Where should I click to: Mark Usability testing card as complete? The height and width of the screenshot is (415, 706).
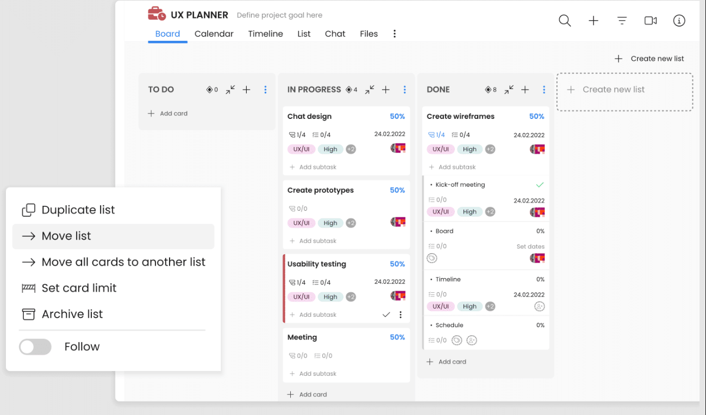386,315
